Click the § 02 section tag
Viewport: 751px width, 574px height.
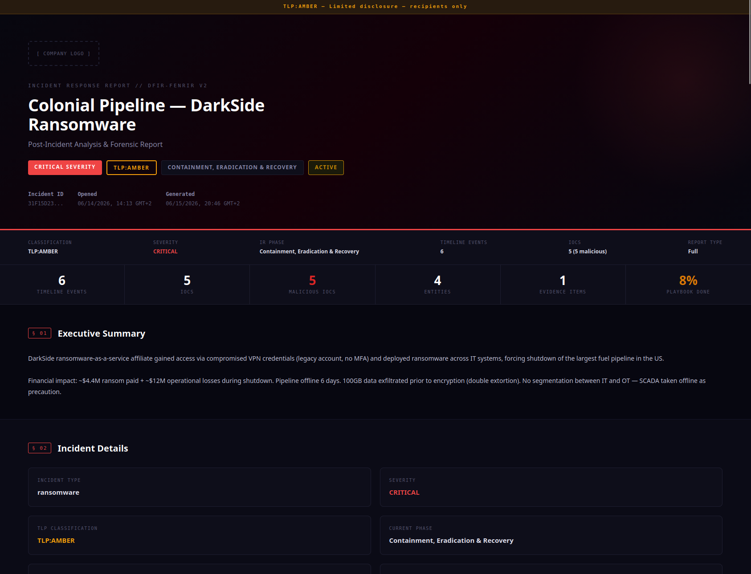click(x=40, y=448)
